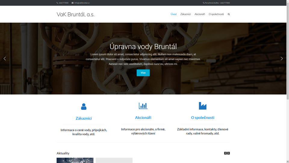Click the Zákazníci person icon
Viewport: 289px width, 163px height.
pos(84,107)
